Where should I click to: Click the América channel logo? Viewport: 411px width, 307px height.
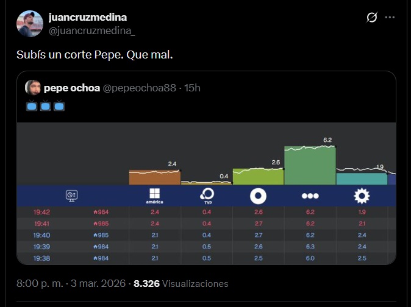click(x=154, y=195)
